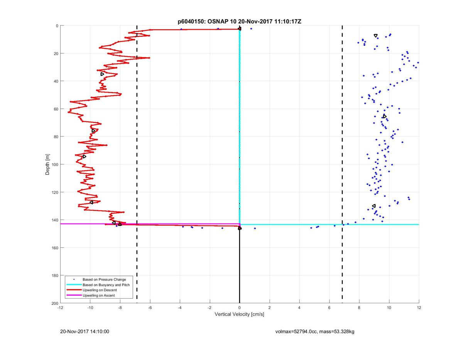
Task: Click x-axis tick label '-12'
Action: [60, 308]
